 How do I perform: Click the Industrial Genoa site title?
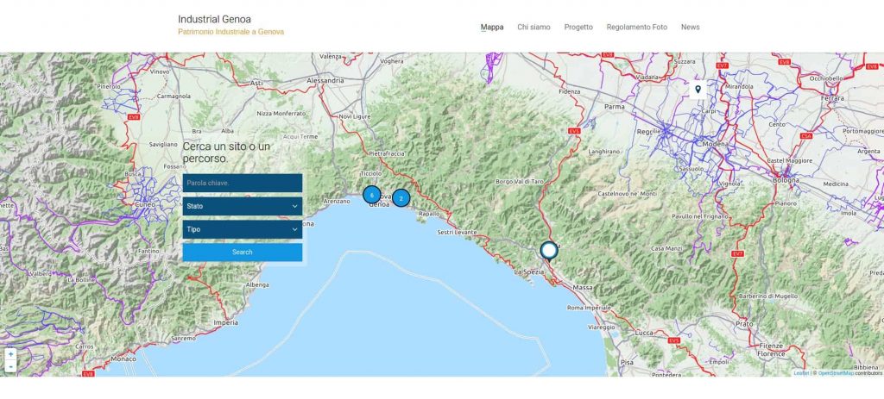[x=215, y=19]
